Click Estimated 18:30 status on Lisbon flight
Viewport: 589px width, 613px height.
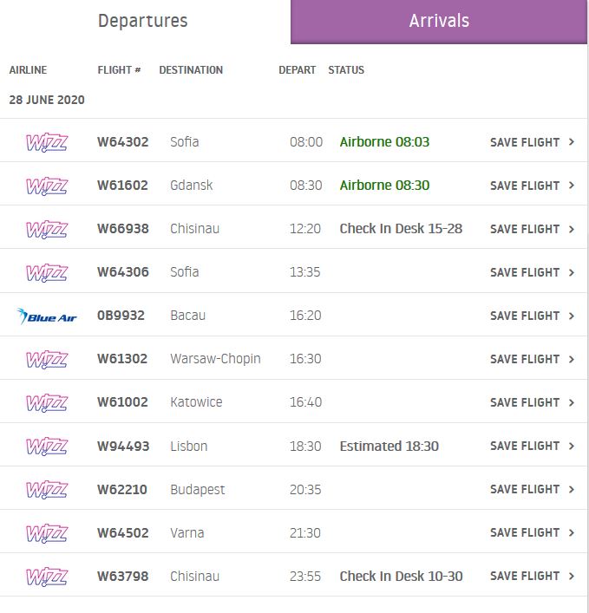389,446
